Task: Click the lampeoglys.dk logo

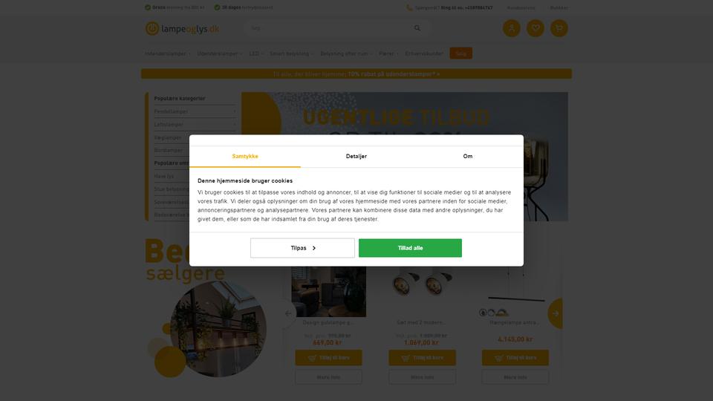Action: pos(183,29)
